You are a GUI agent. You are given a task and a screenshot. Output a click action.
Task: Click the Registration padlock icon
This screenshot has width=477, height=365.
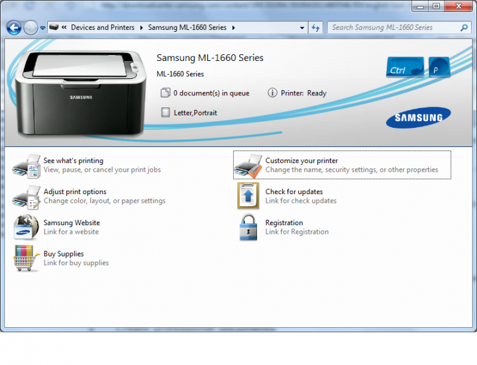[248, 227]
